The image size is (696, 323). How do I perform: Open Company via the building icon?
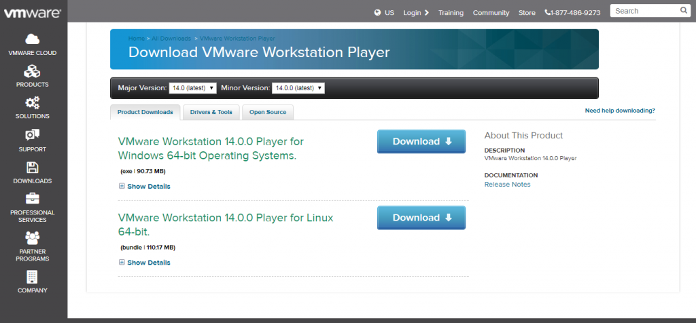click(33, 277)
